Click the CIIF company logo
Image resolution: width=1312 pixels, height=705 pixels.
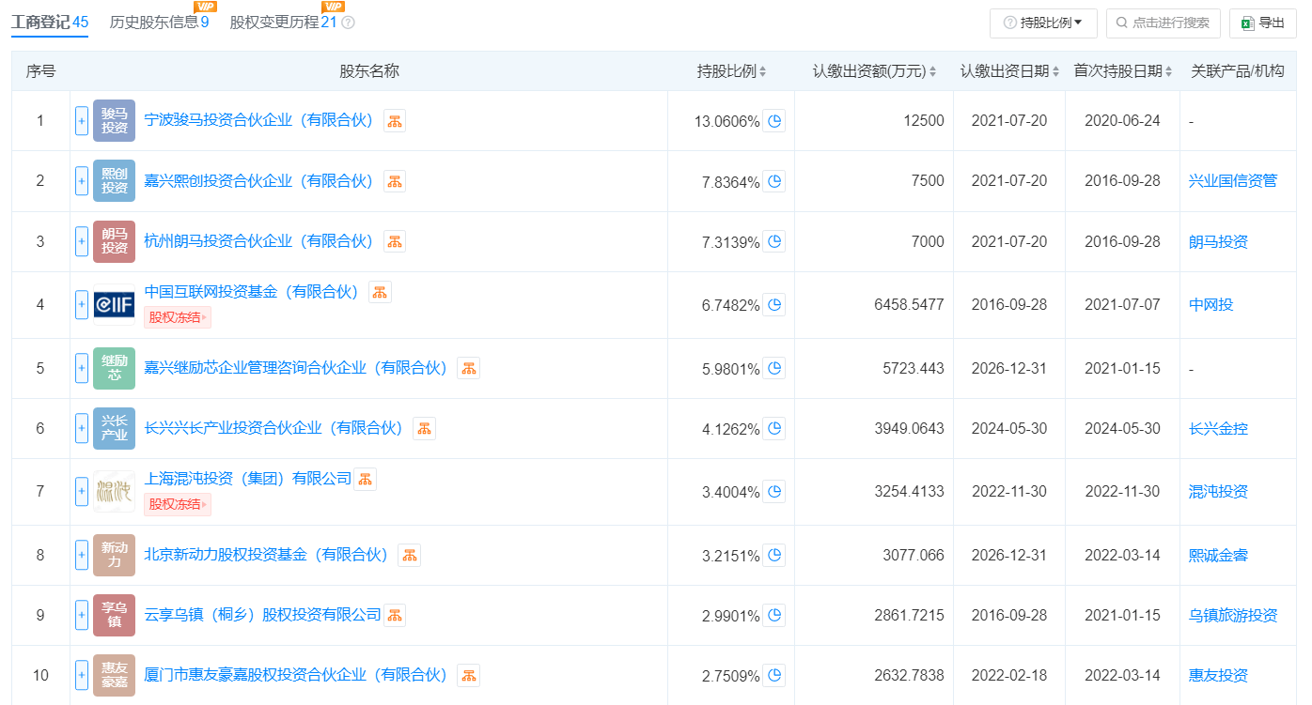point(115,305)
